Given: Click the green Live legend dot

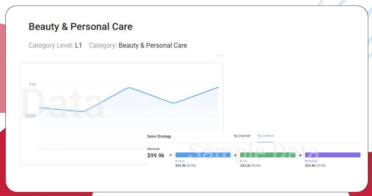Looking at the screenshot, I should 241,161.
